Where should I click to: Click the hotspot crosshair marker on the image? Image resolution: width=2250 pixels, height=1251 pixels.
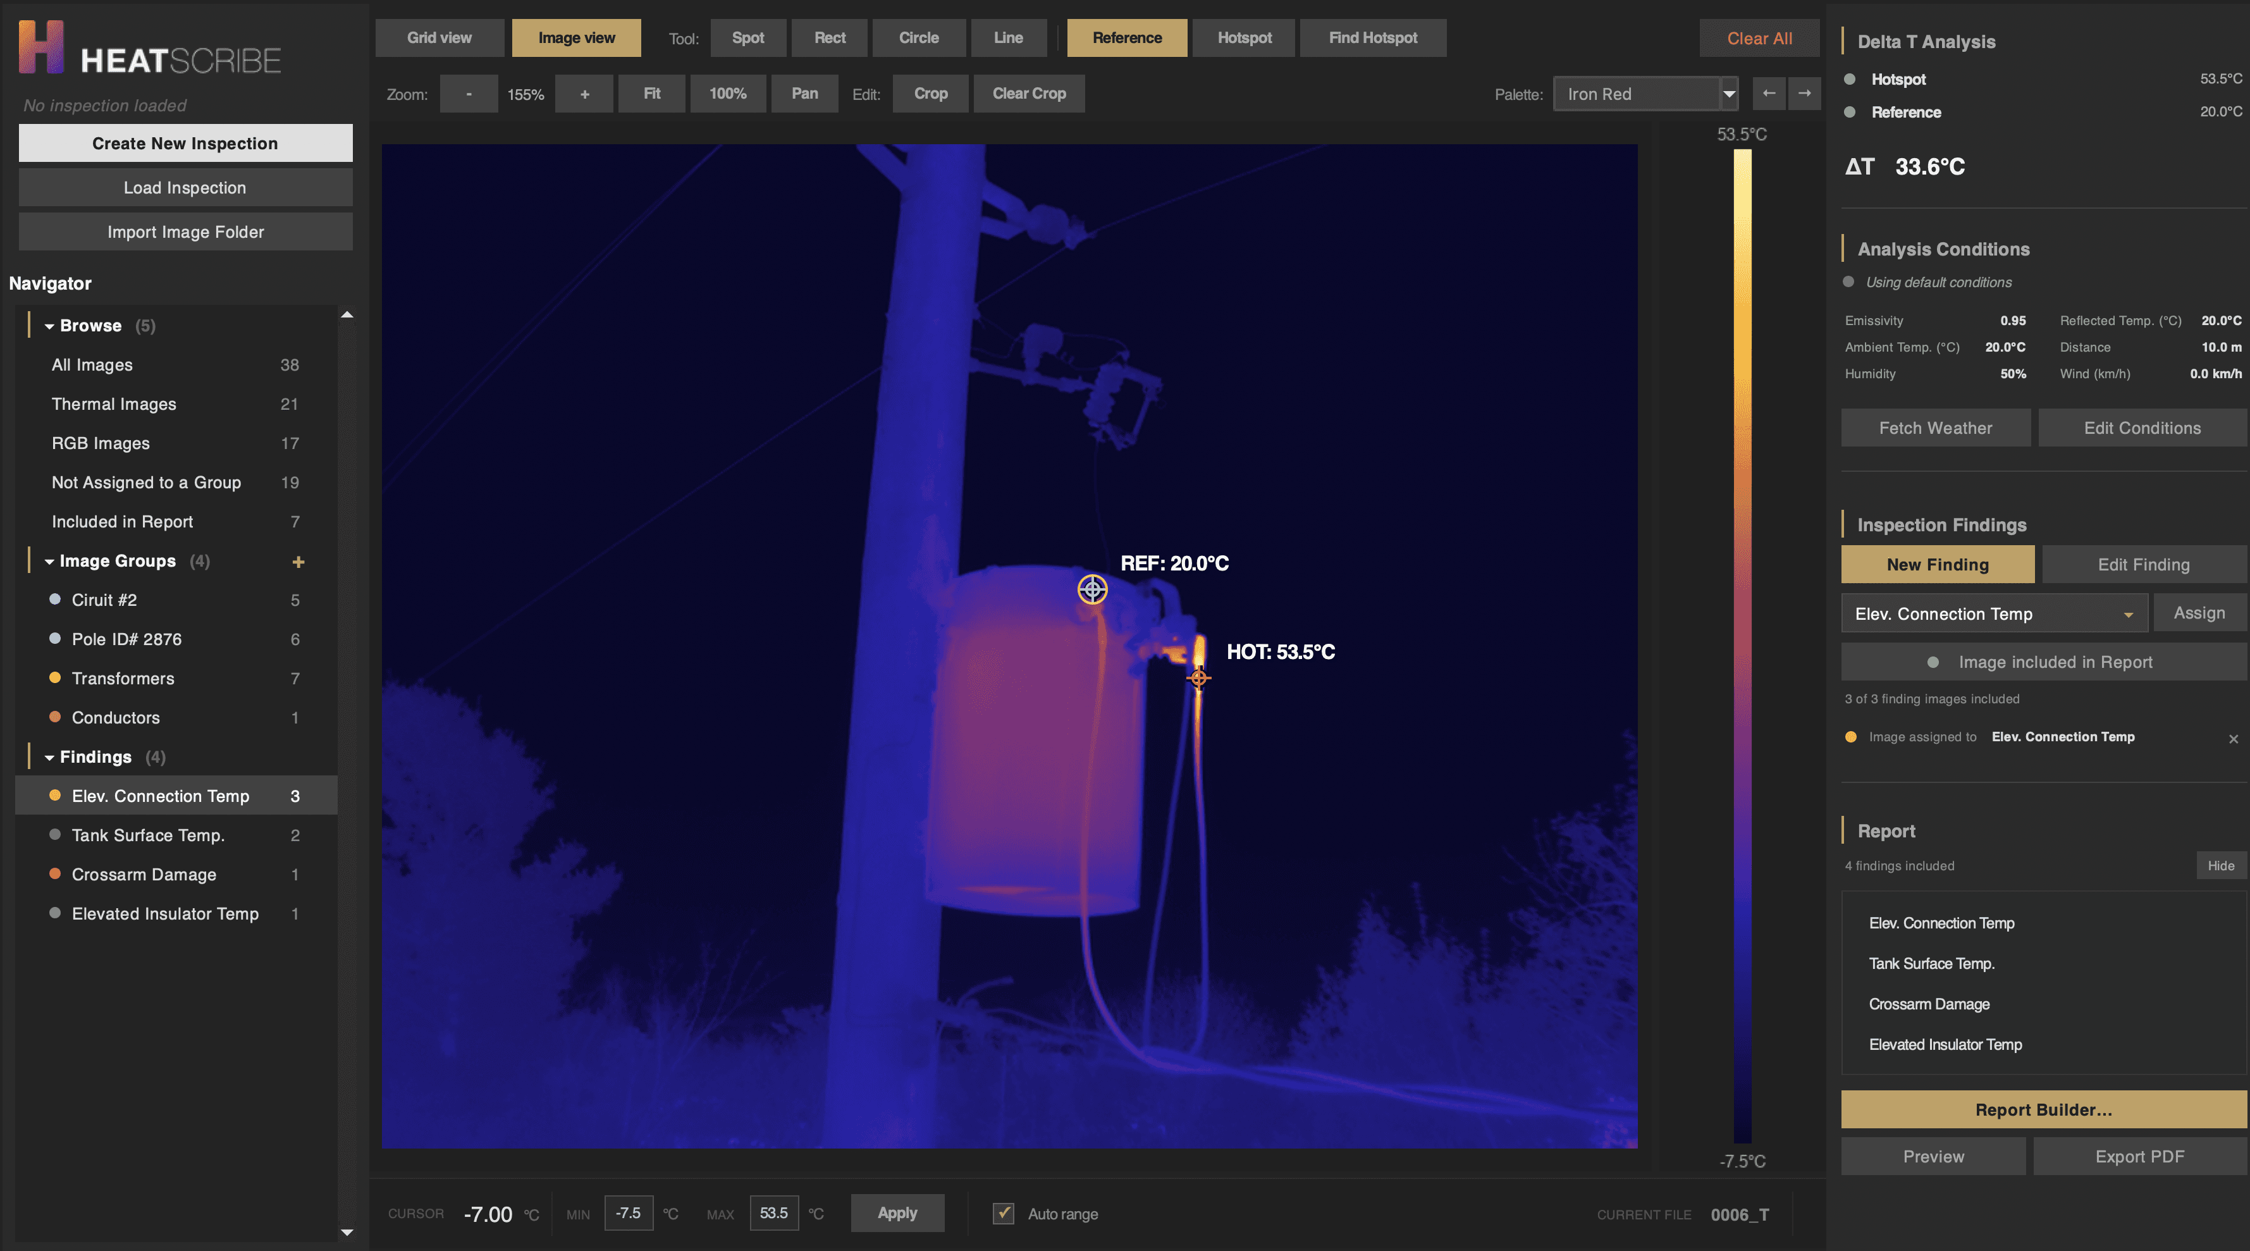[1198, 677]
